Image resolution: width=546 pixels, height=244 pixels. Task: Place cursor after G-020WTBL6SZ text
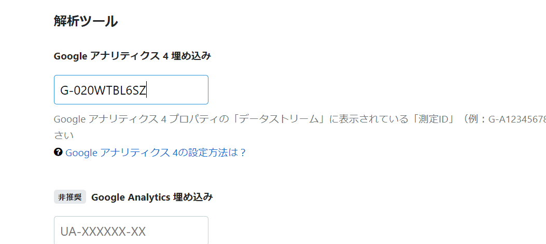point(147,90)
